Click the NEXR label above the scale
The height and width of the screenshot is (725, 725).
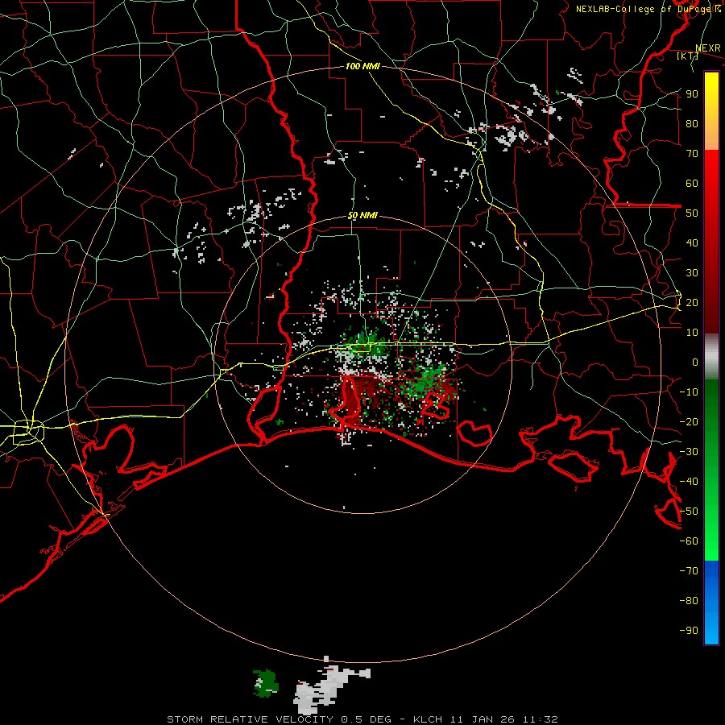pyautogui.click(x=708, y=48)
